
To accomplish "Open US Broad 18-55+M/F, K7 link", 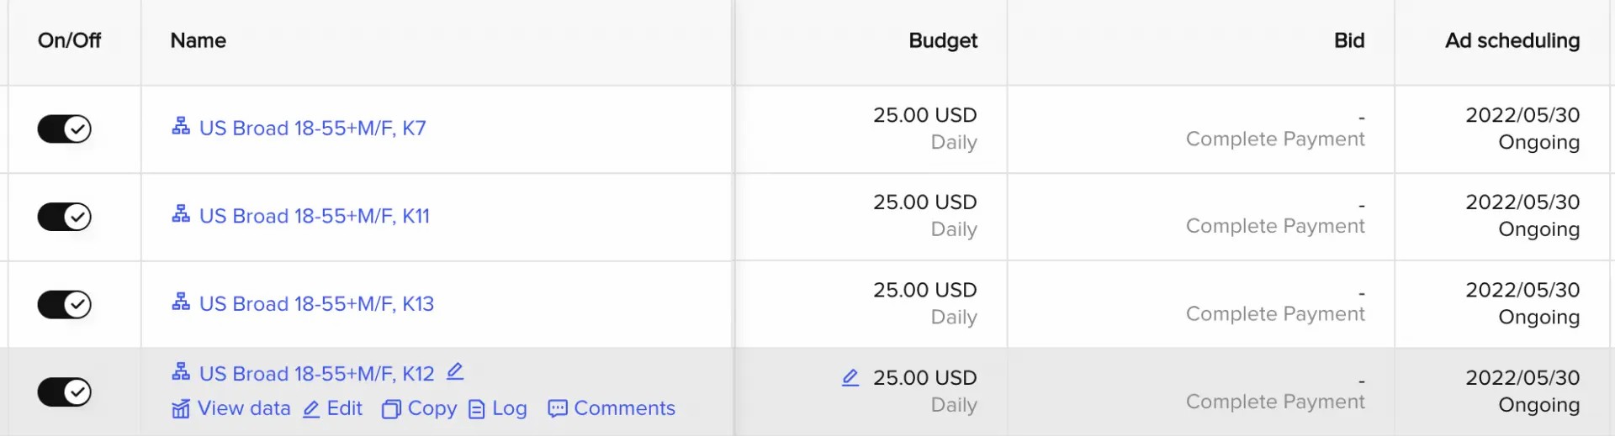I will tap(313, 128).
